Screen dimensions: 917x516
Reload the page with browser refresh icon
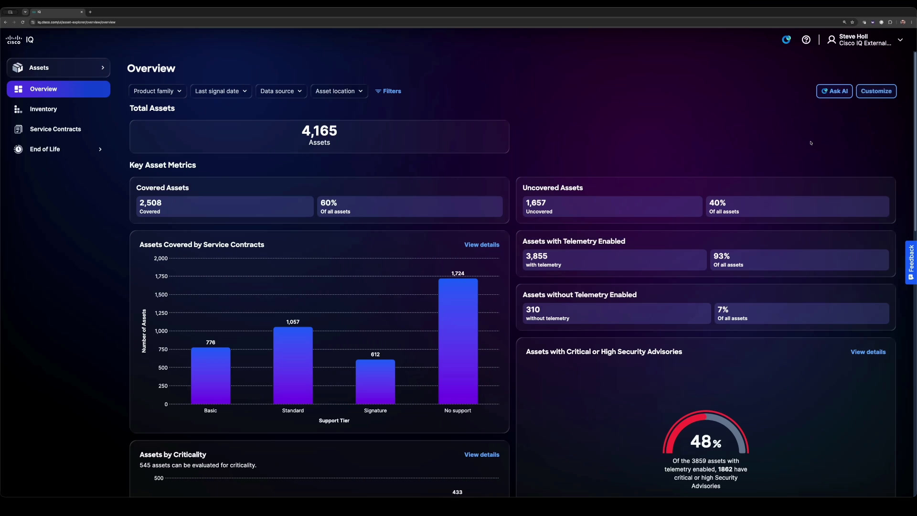click(22, 22)
